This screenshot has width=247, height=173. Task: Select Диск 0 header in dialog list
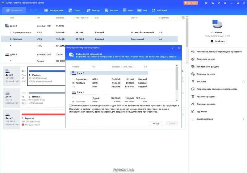point(109,73)
